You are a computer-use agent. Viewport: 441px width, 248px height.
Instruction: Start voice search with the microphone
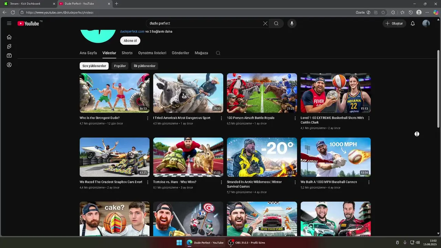292,23
